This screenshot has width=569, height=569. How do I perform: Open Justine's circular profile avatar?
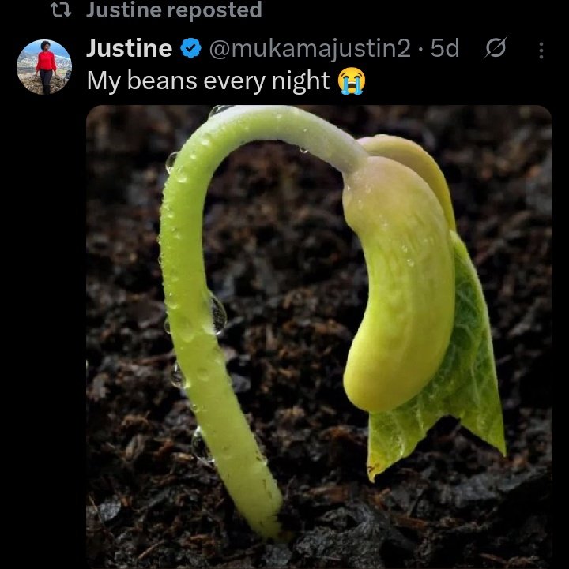point(44,67)
